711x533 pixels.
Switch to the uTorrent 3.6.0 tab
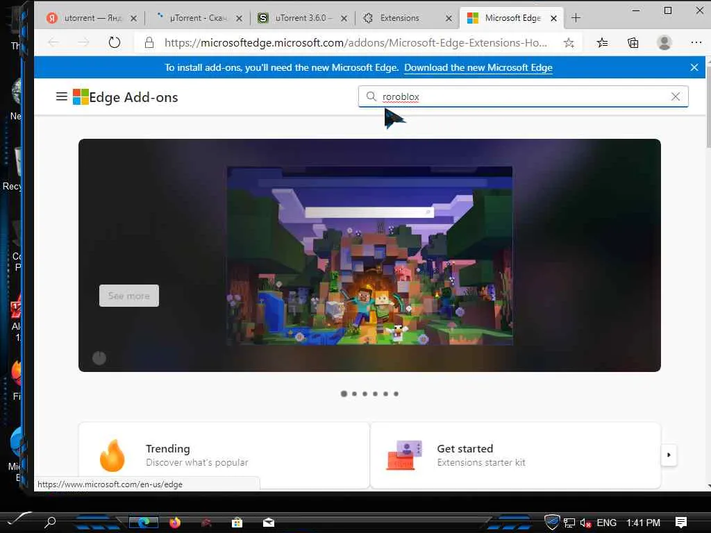[303, 18]
